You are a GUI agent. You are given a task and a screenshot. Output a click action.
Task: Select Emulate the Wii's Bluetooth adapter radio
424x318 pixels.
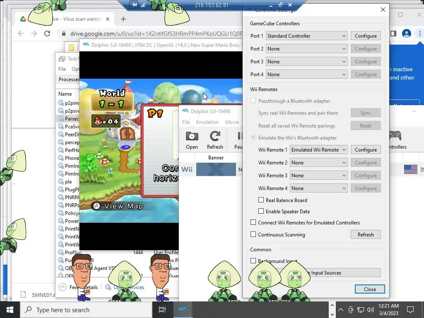coord(253,137)
